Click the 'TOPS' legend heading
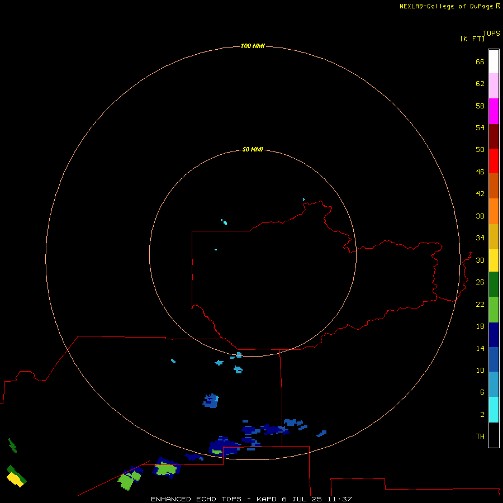 click(491, 33)
